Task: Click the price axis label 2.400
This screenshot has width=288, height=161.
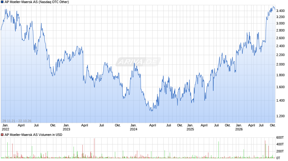Action: [x=280, y=46]
